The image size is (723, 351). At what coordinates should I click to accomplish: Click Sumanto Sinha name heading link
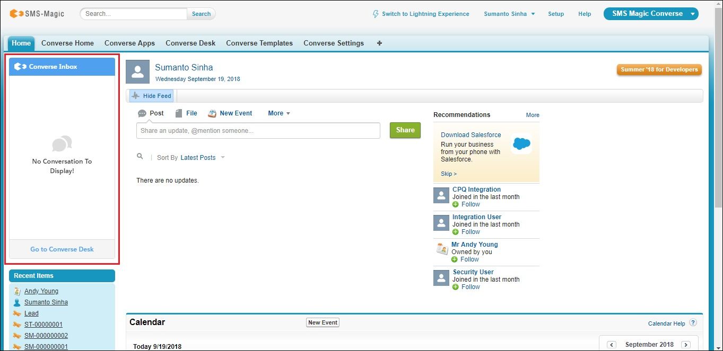[184, 67]
